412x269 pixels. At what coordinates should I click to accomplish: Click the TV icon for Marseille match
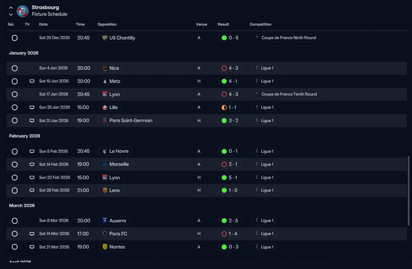click(x=32, y=164)
